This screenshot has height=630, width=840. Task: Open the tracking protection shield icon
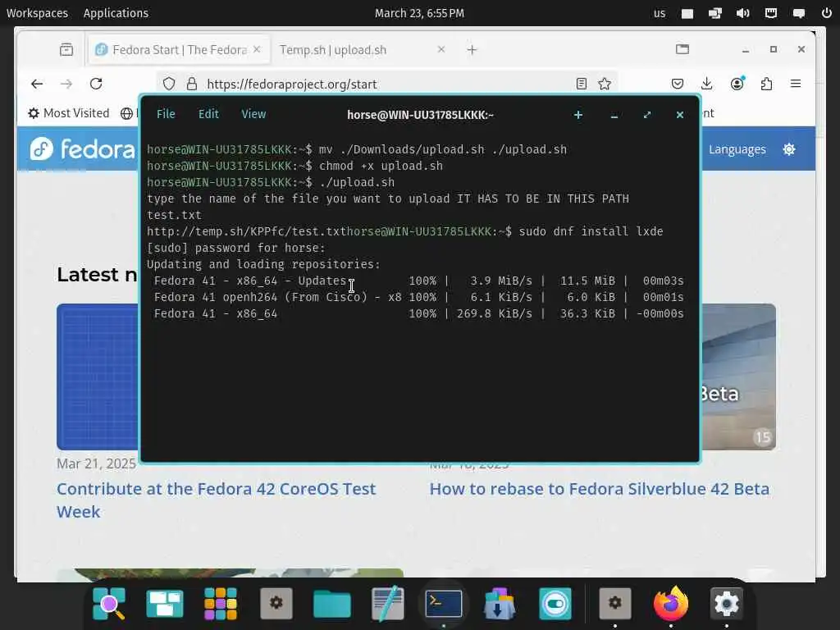(169, 84)
